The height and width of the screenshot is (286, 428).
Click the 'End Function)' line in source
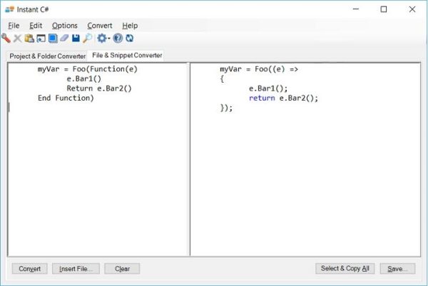tap(66, 98)
